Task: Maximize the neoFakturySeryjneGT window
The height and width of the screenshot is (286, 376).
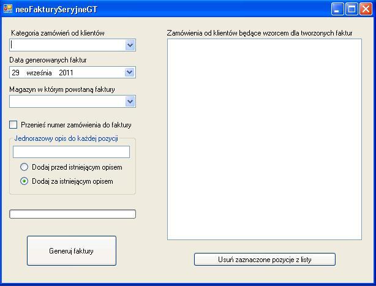Action: 352,9
